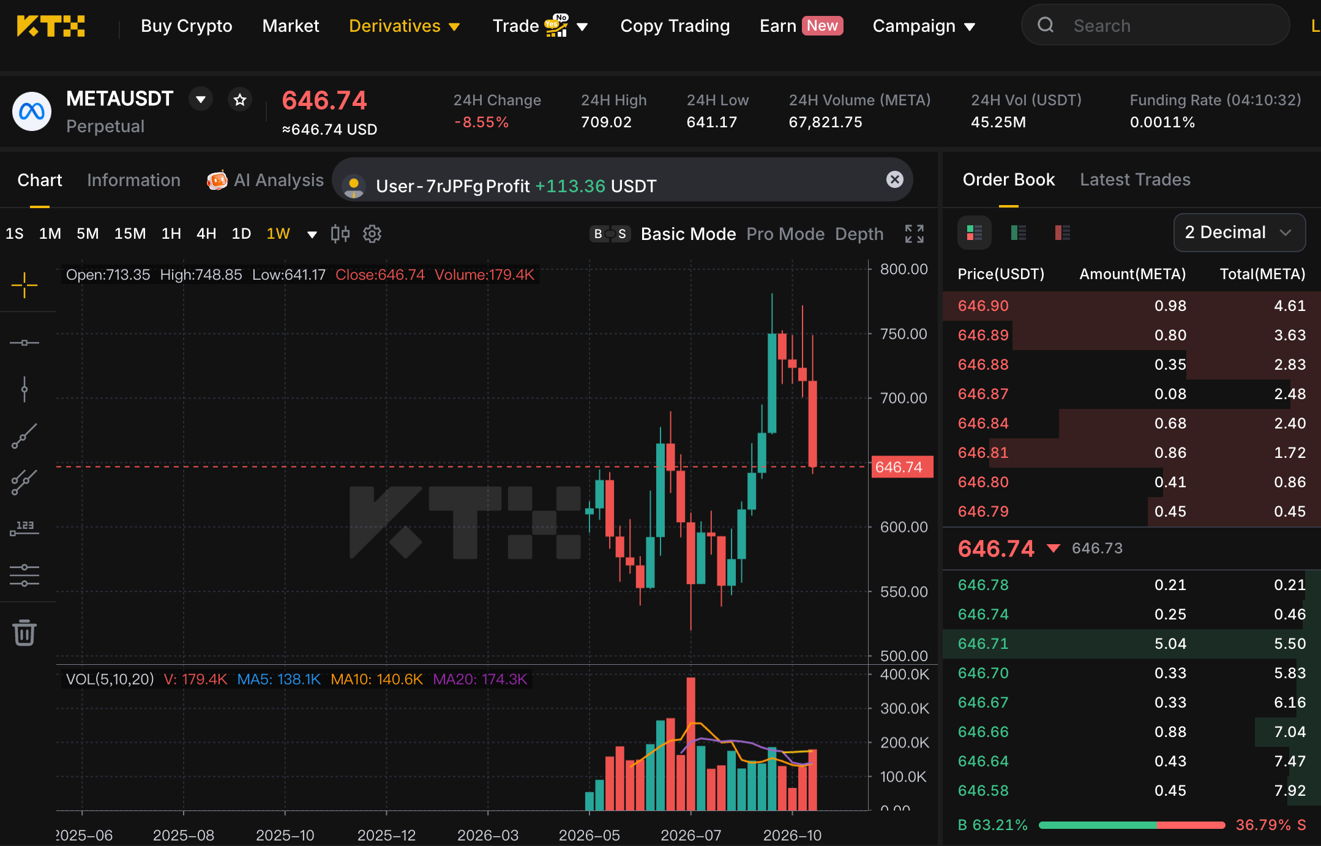Click the order book last price 646.74
Viewport: 1321px width, 846px height.
996,548
